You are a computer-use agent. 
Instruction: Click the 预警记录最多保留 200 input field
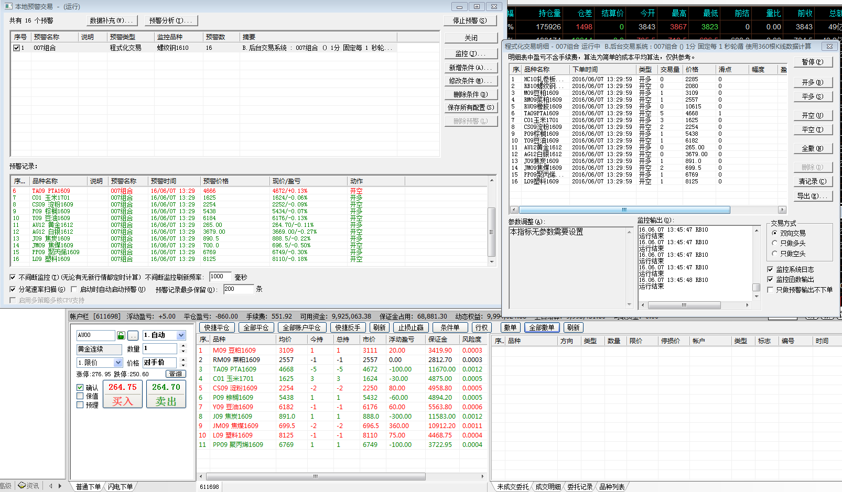pyautogui.click(x=239, y=289)
